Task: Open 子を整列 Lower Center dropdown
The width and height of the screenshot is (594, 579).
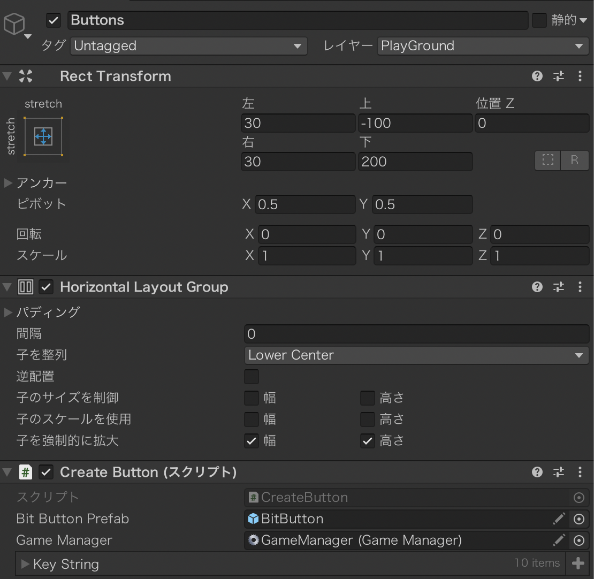Action: [x=416, y=355]
